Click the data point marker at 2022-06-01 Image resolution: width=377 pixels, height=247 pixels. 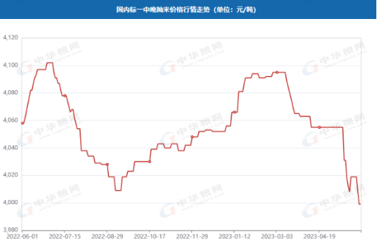point(22,123)
